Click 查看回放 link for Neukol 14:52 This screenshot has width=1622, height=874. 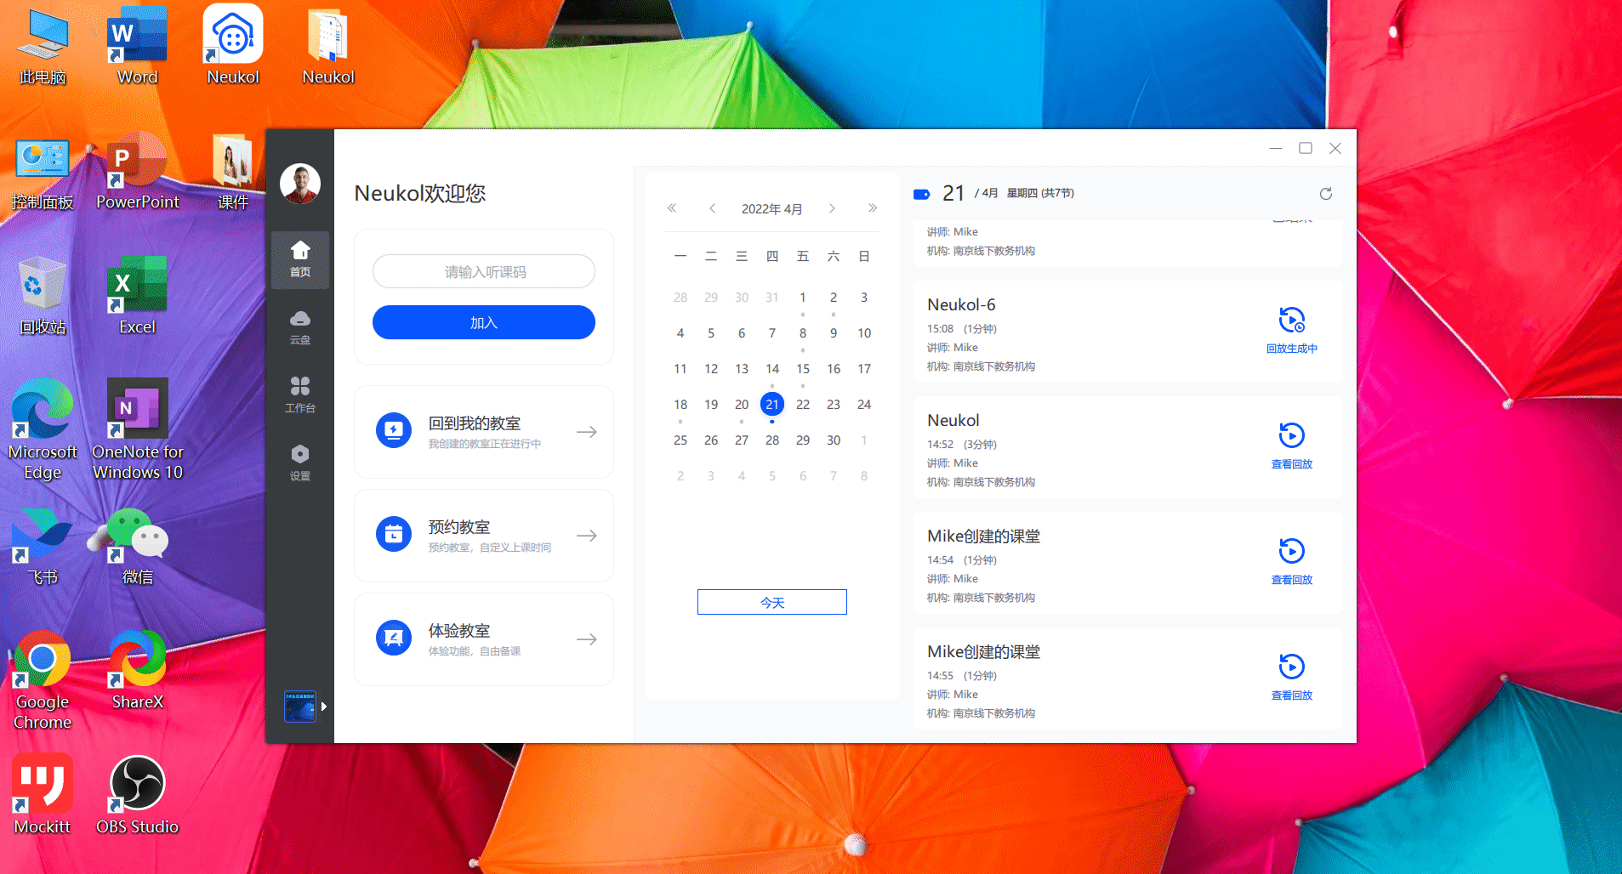click(x=1292, y=464)
